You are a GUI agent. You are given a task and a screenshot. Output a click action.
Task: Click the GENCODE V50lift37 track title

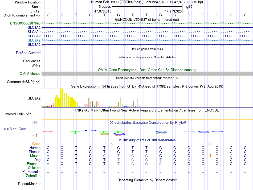point(147,19)
